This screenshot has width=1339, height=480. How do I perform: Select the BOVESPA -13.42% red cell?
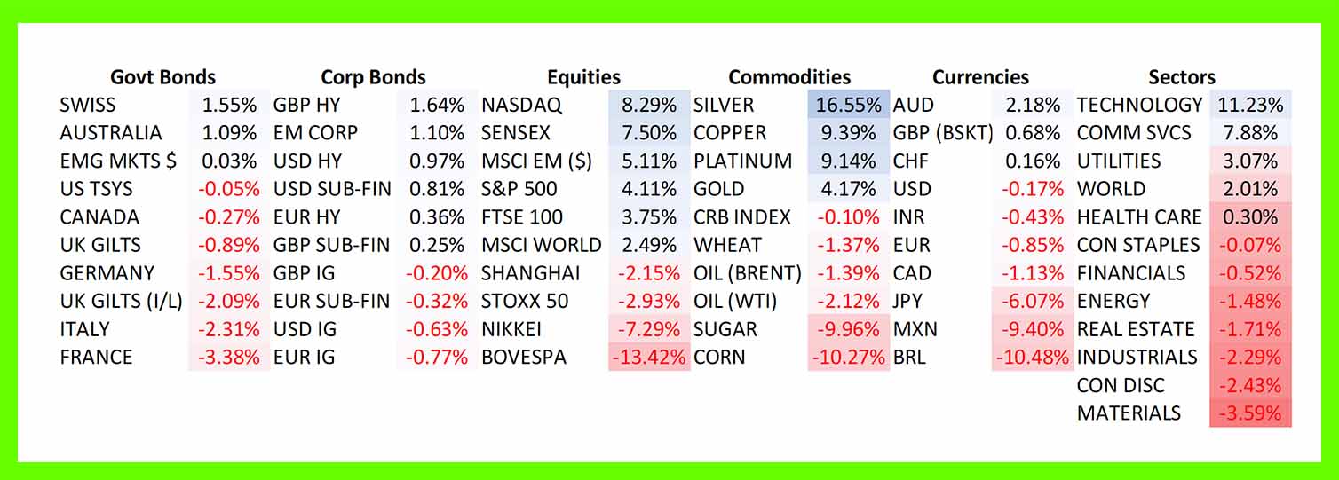point(648,358)
